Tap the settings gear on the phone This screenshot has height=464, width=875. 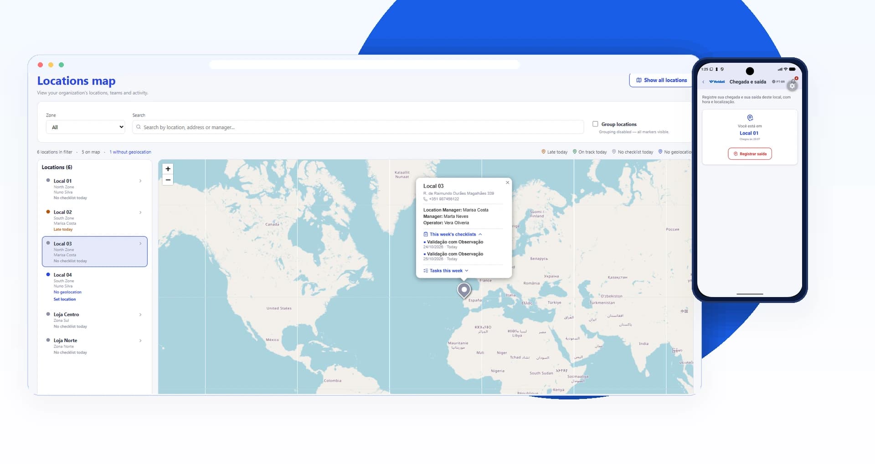pos(792,86)
